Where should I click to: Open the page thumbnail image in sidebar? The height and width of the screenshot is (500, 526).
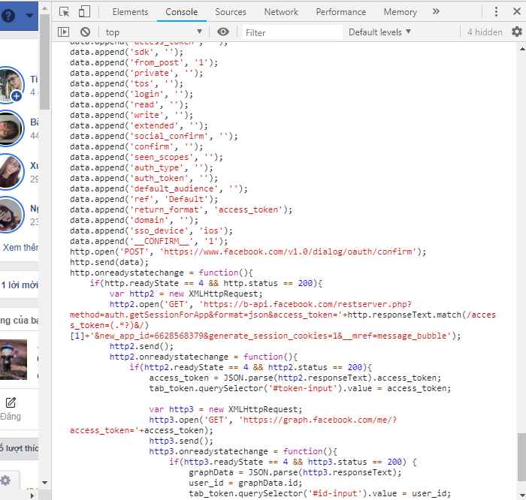pyautogui.click(x=13, y=360)
